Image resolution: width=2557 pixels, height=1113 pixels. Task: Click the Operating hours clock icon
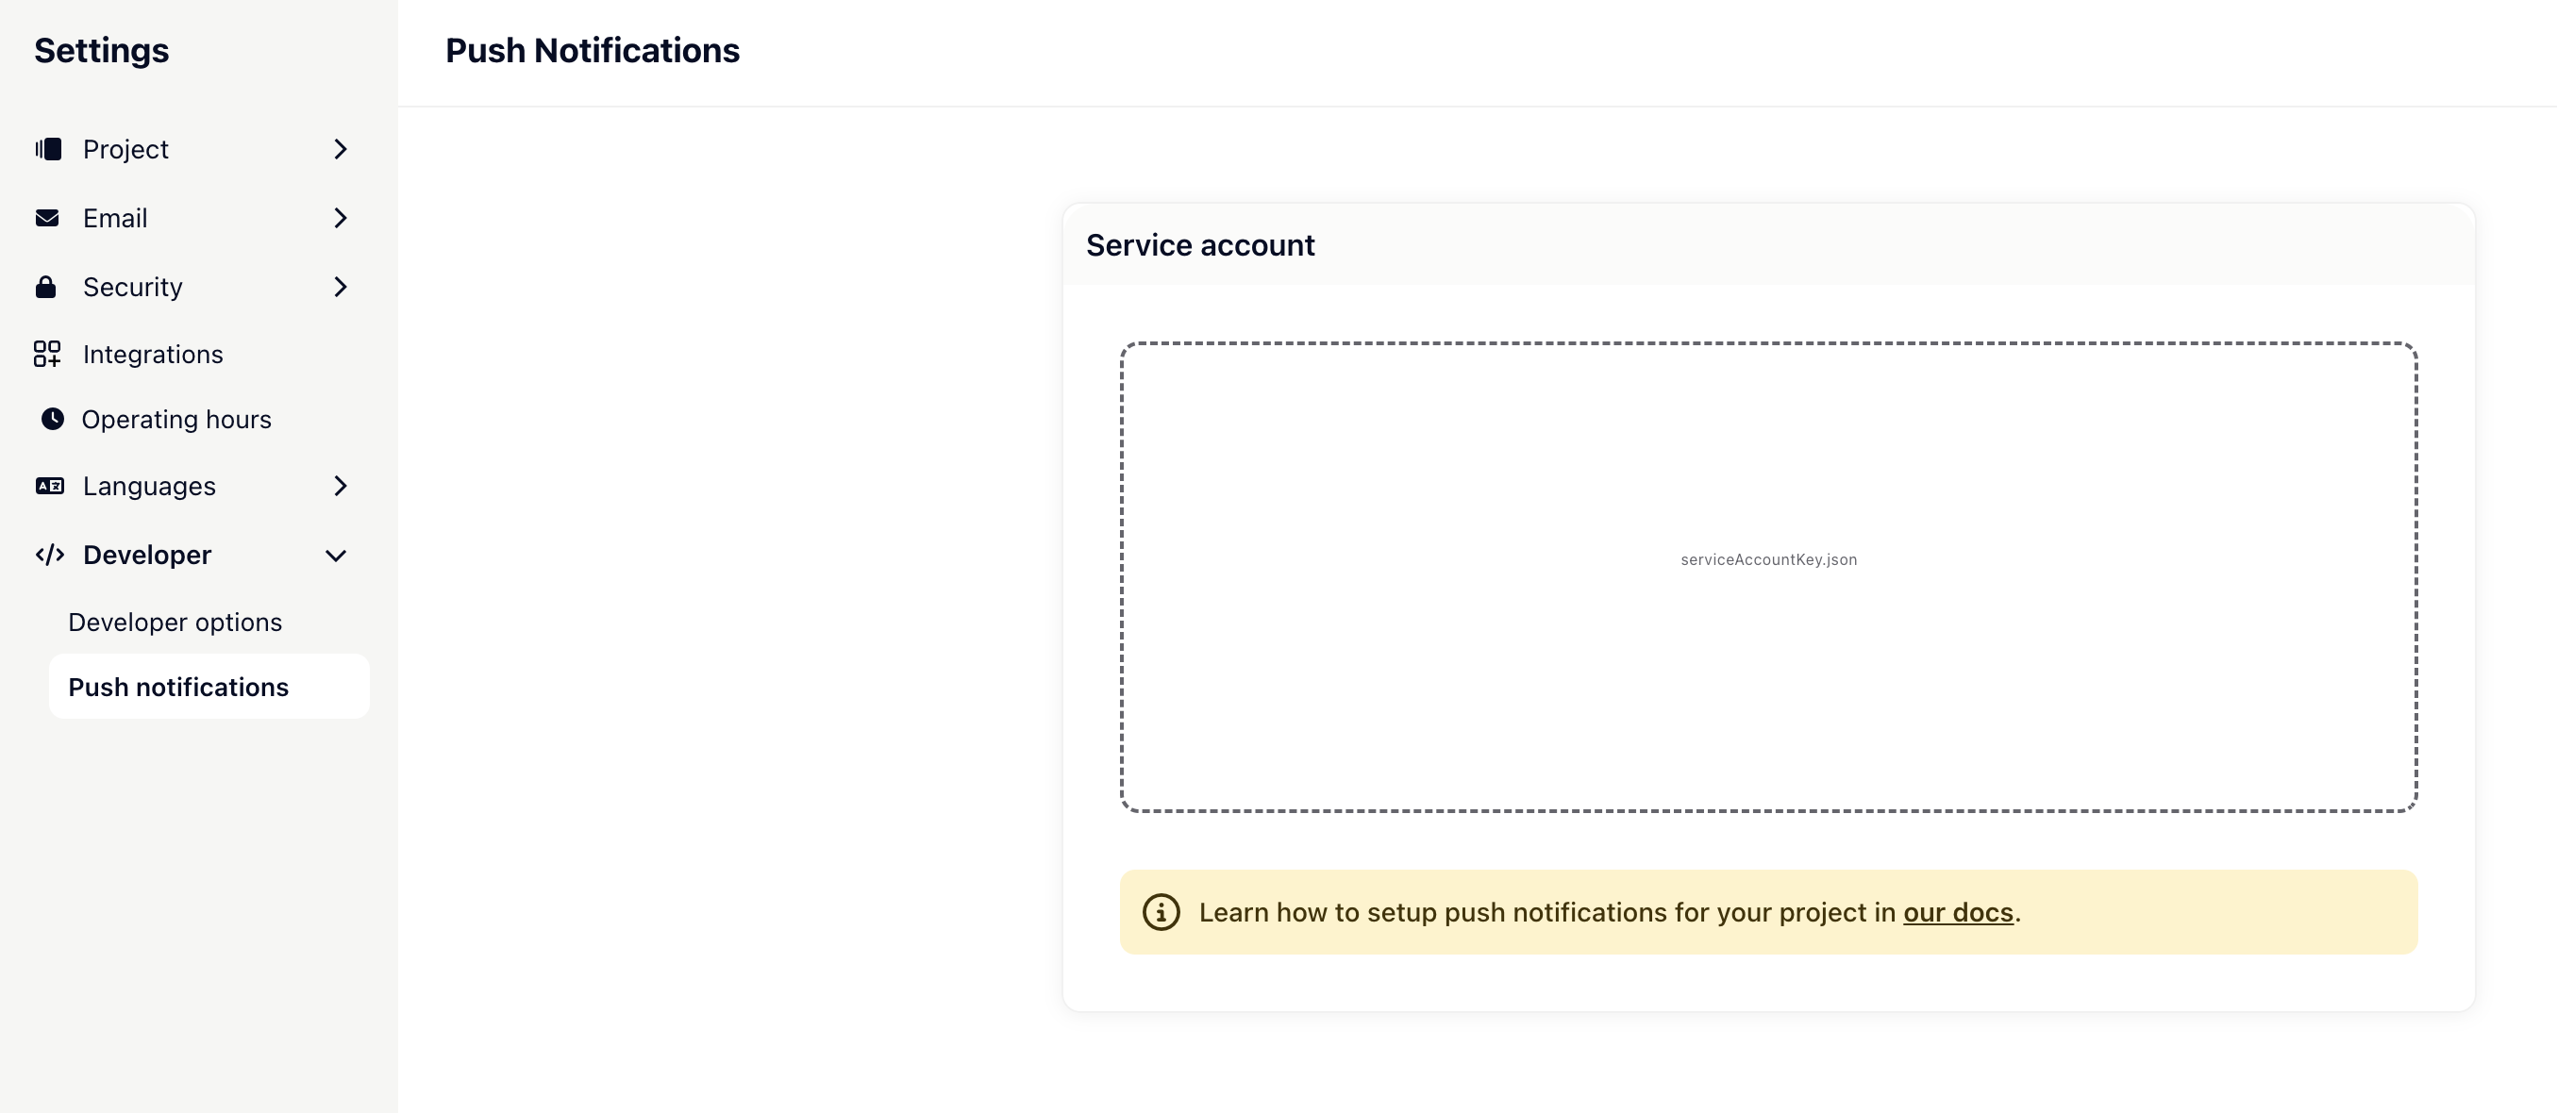click(x=53, y=420)
